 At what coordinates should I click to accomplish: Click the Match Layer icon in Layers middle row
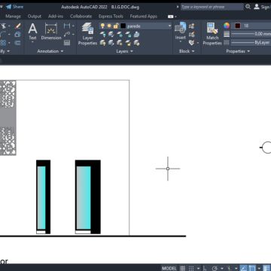[120, 35]
